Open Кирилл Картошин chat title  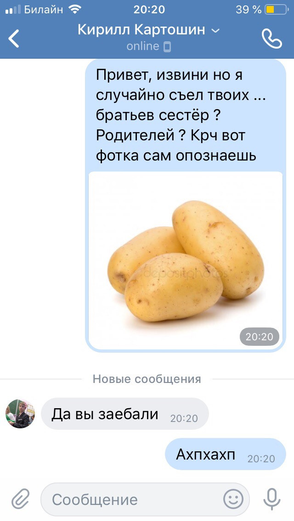[141, 30]
